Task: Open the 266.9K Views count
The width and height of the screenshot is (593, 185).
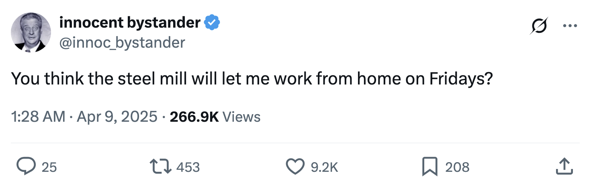Action: coord(194,117)
